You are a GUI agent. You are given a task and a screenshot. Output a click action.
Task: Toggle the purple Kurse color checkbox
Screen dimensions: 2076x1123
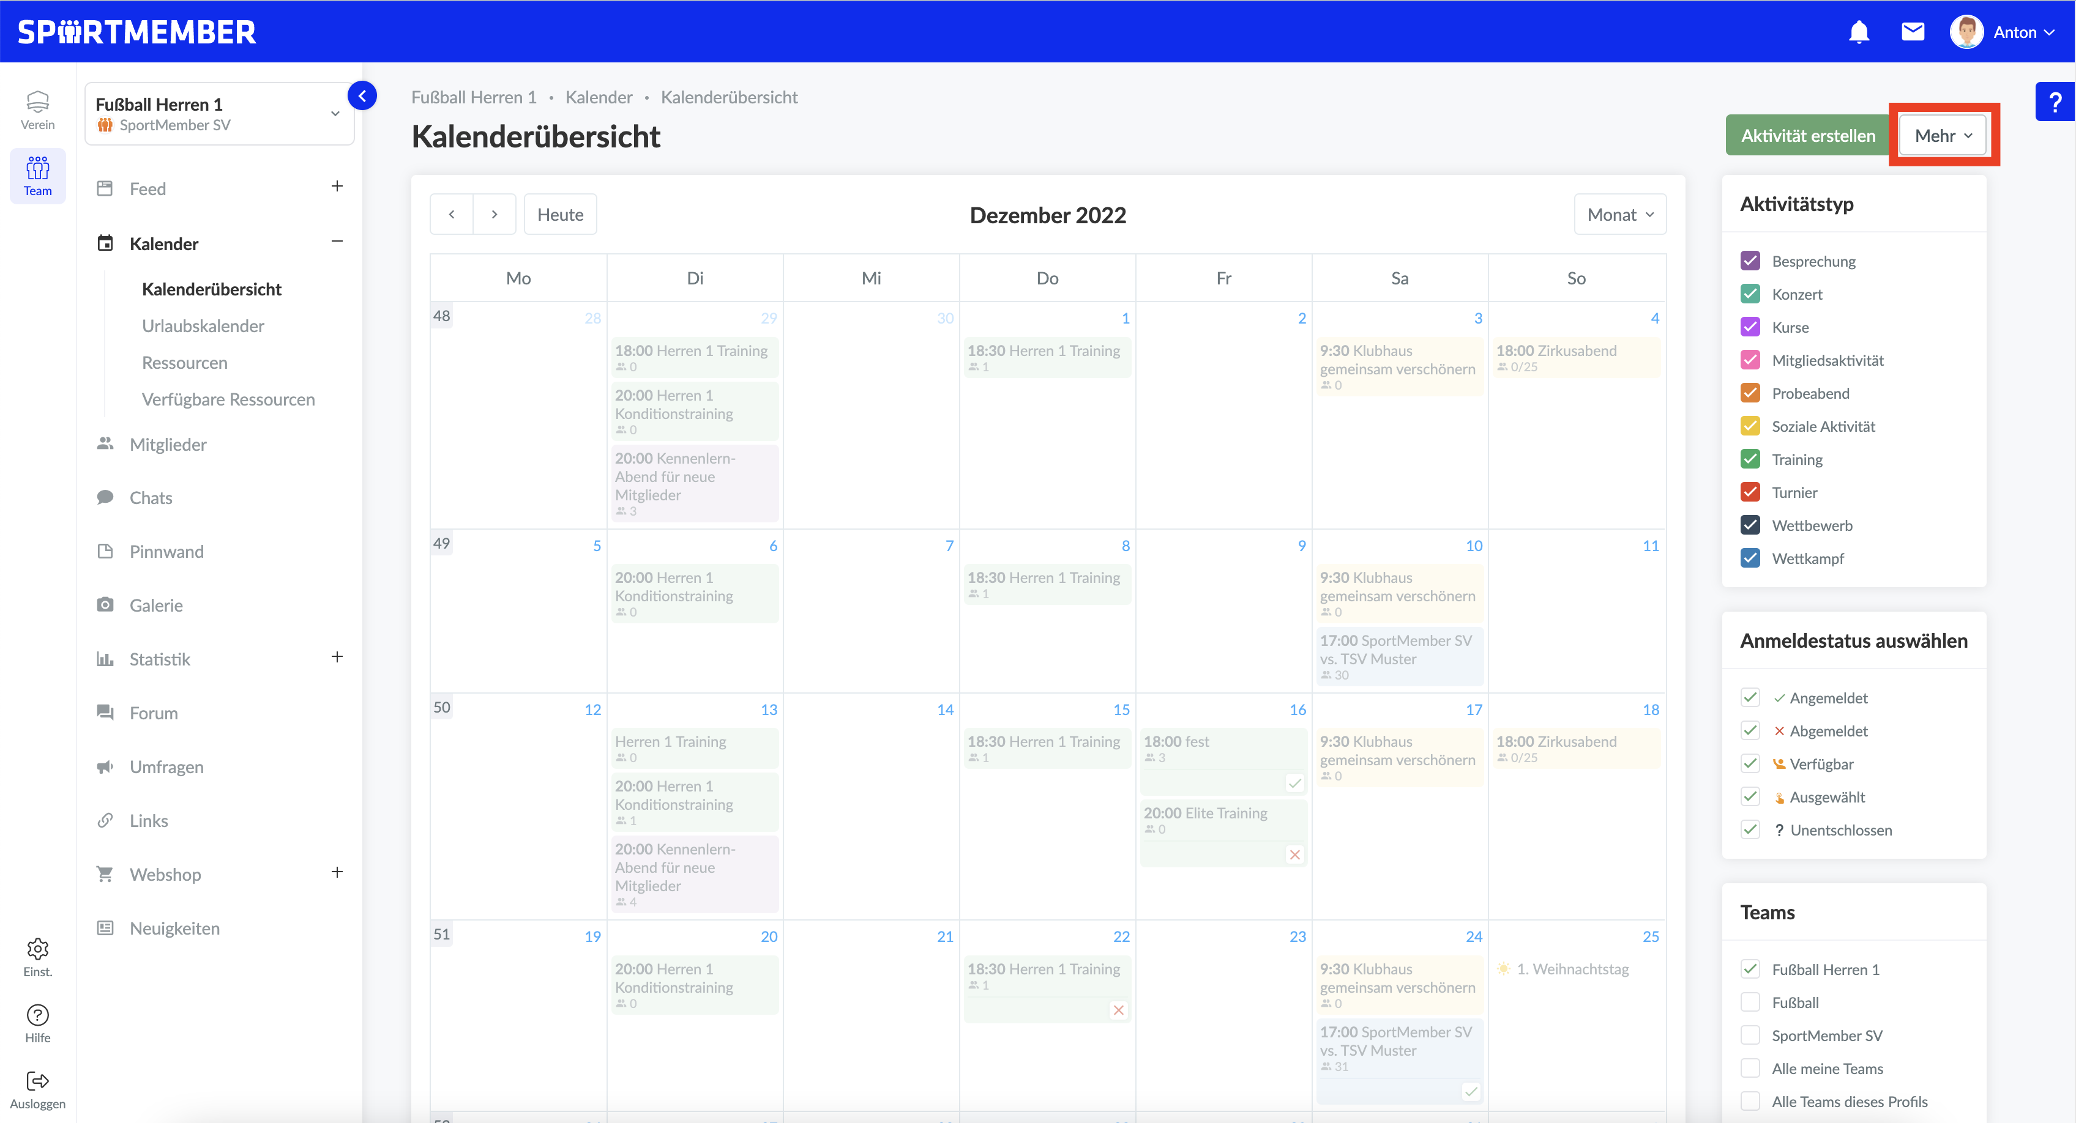point(1750,327)
